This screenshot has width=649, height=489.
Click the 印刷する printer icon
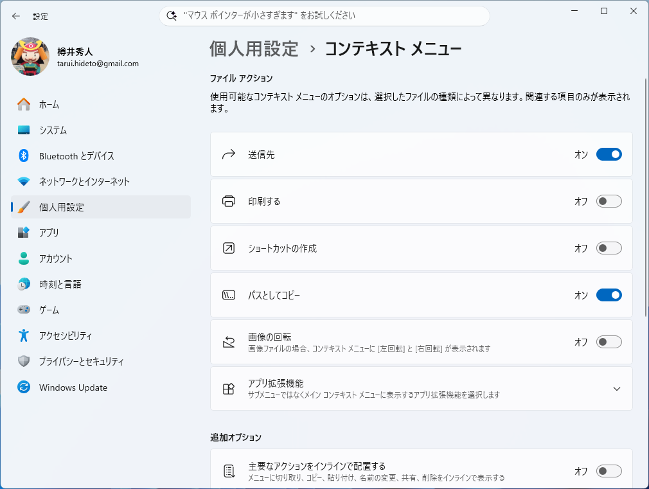coord(229,201)
